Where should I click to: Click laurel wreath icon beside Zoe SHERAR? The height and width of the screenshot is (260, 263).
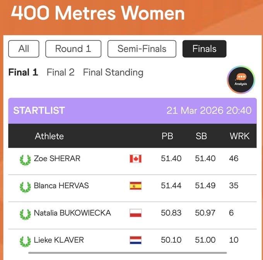coord(25,160)
